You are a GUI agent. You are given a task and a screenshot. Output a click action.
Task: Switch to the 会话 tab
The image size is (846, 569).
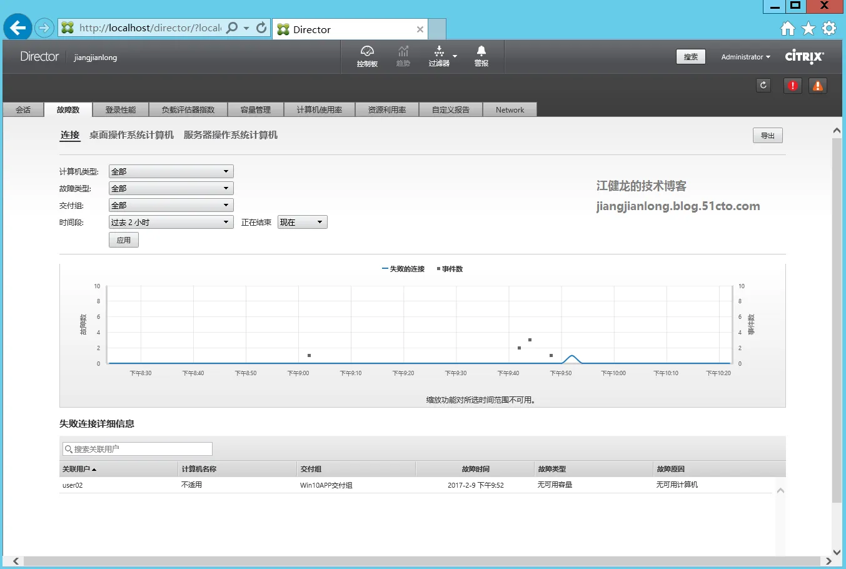click(23, 109)
